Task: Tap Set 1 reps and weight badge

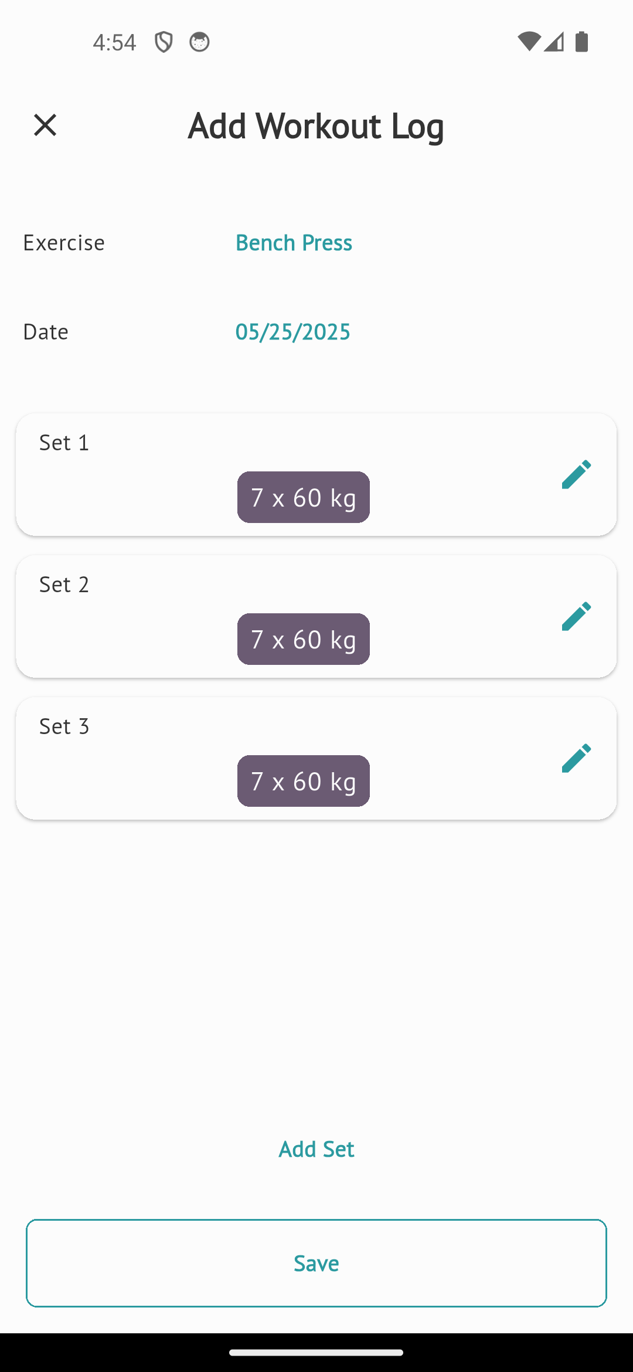Action: [303, 497]
